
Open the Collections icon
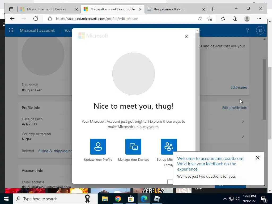(x=235, y=19)
